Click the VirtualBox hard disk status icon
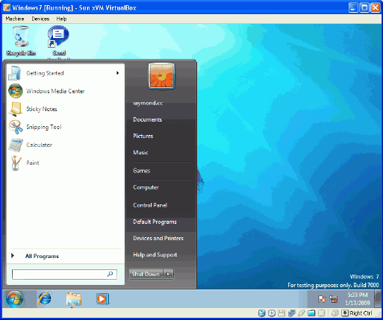The width and height of the screenshot is (383, 320). click(x=261, y=313)
